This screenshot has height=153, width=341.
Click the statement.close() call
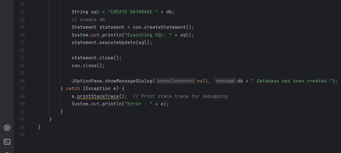pyautogui.click(x=97, y=58)
